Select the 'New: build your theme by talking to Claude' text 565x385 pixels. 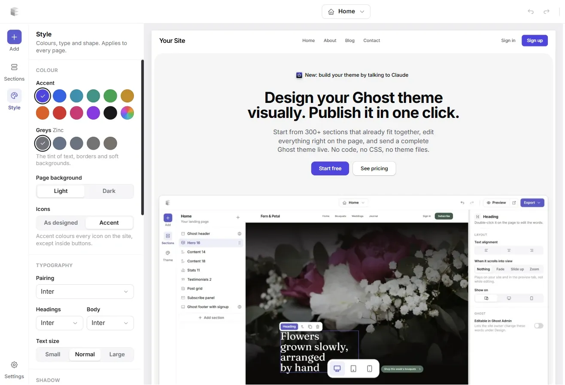(x=357, y=75)
